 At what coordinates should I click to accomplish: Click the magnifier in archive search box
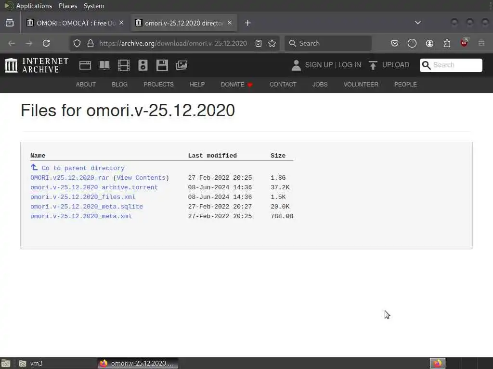426,65
